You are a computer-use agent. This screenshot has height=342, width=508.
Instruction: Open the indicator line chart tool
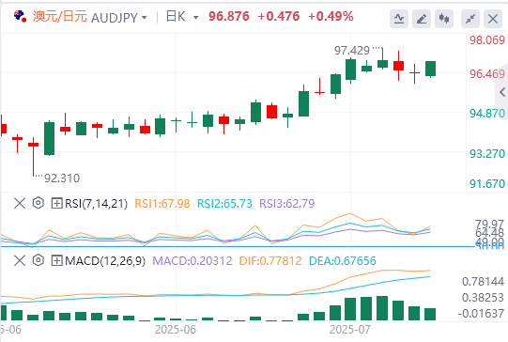[399, 19]
